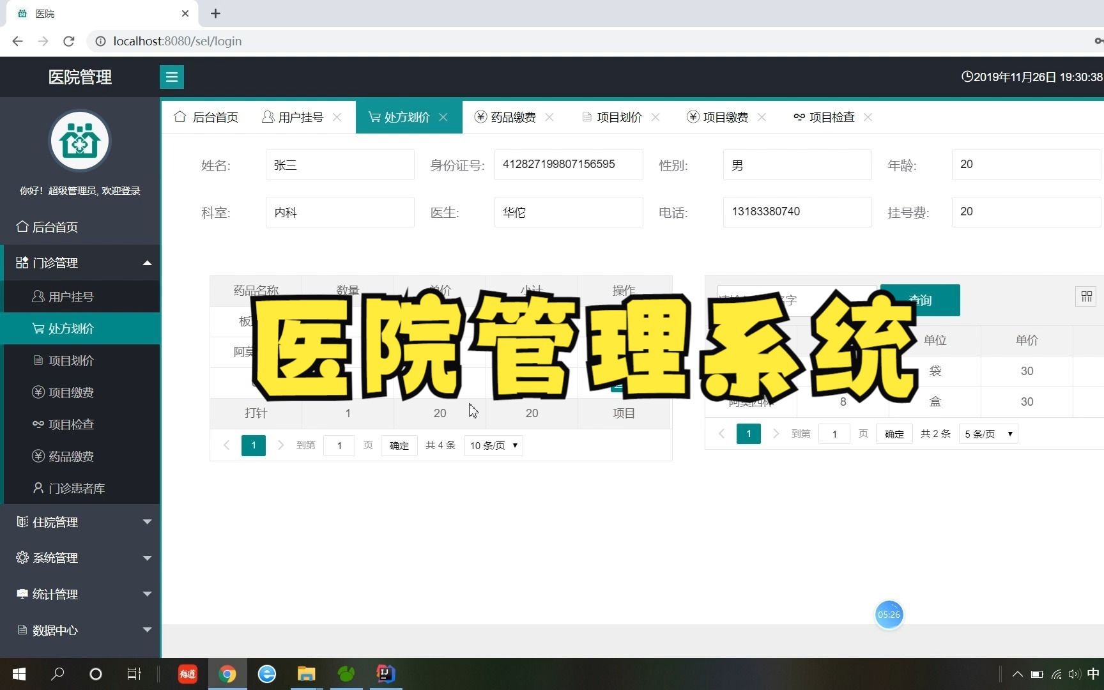1104x690 pixels.
Task: Reload the page in the browser
Action: pos(69,41)
